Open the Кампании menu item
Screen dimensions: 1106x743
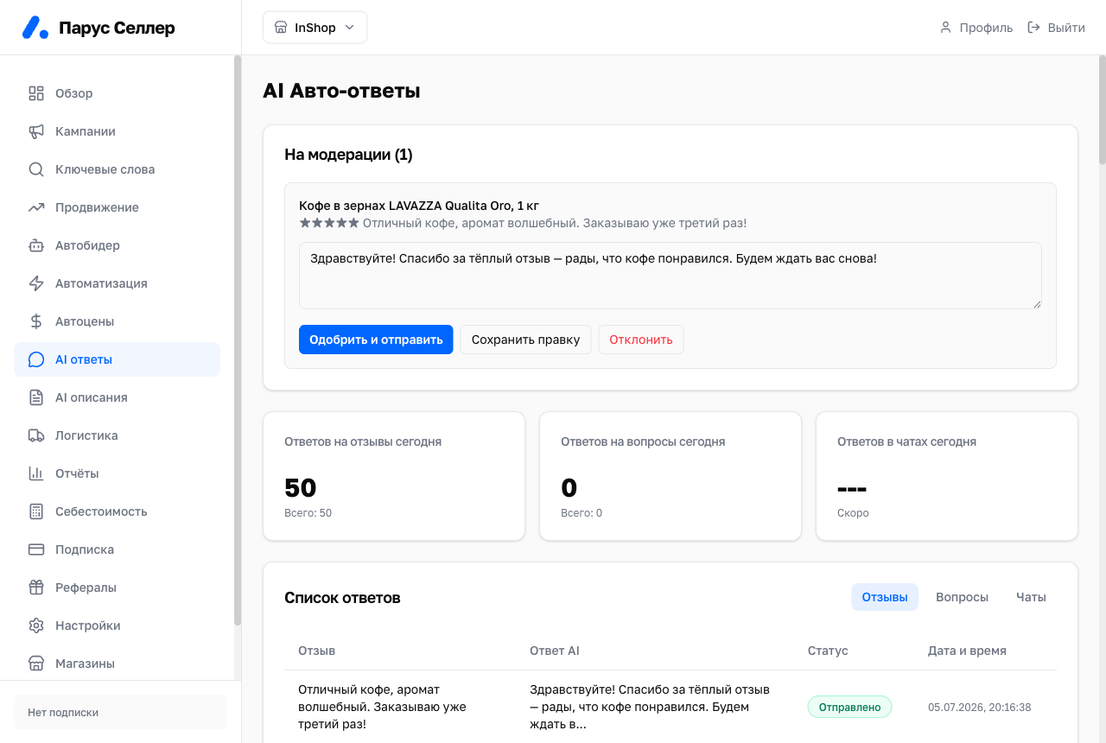coord(118,131)
